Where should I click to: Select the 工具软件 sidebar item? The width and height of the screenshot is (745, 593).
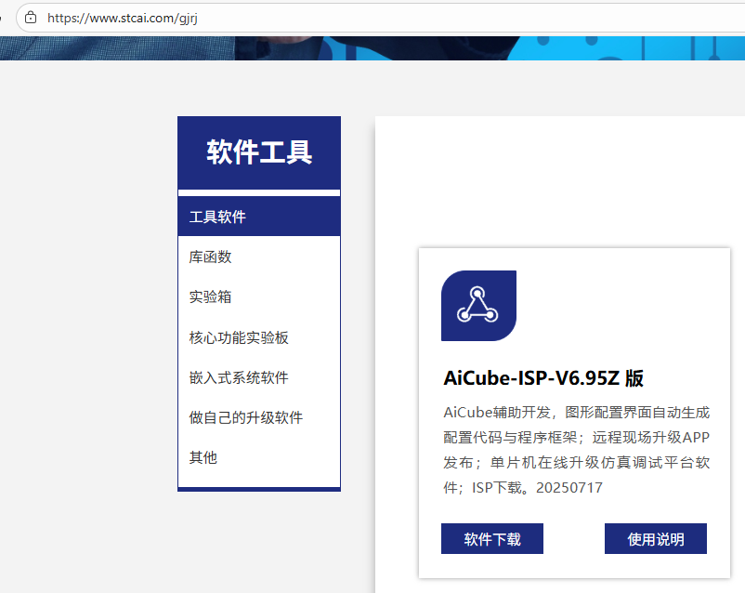[259, 217]
